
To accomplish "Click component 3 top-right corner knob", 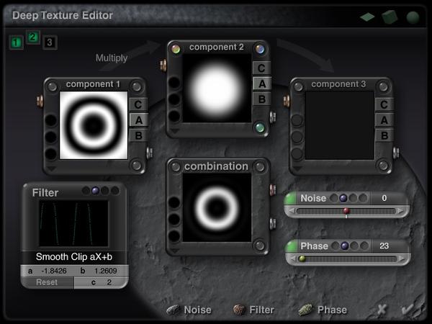I will pos(383,86).
